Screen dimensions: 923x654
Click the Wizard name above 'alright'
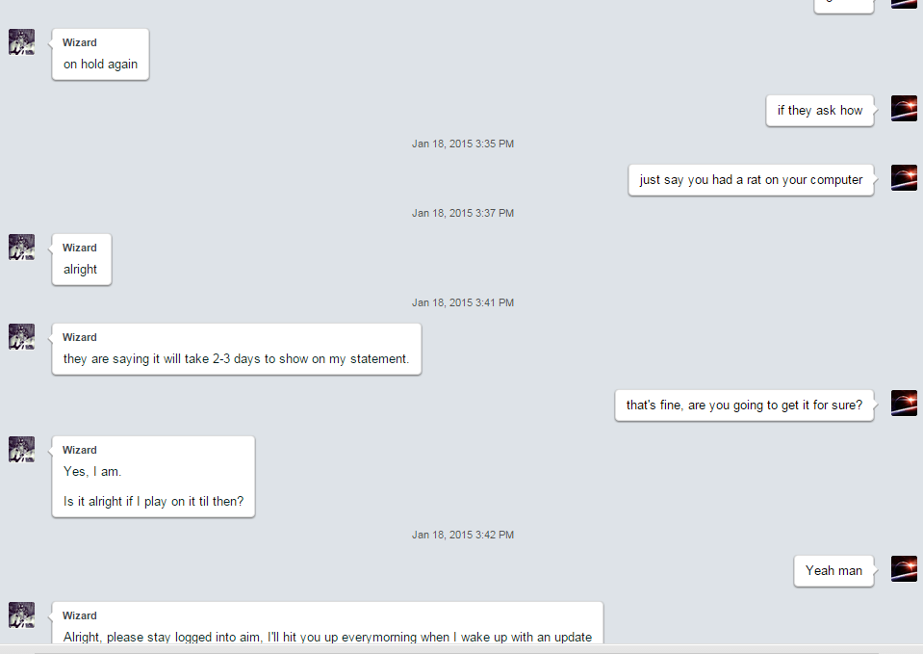tap(80, 248)
